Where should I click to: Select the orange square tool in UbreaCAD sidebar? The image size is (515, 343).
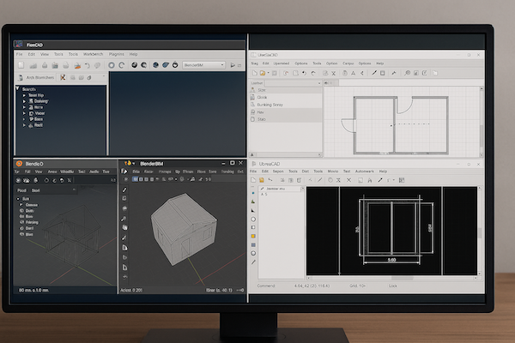pos(253,236)
